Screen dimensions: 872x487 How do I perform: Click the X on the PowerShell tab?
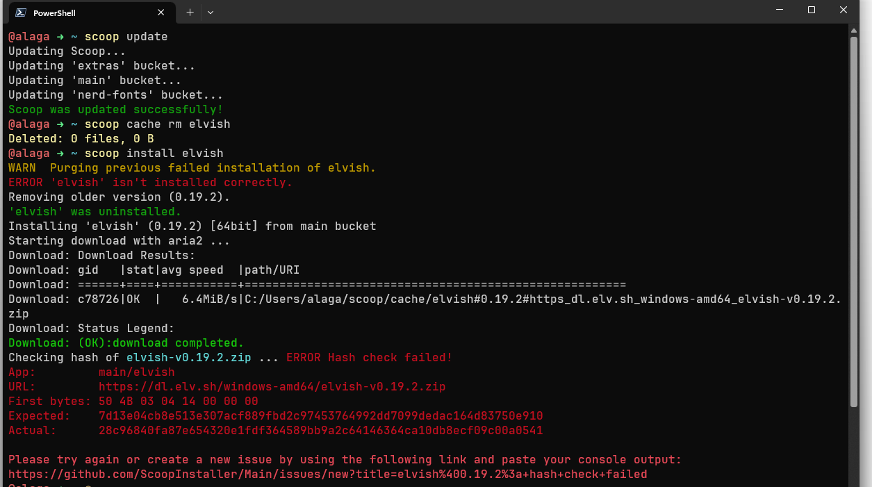(x=161, y=12)
